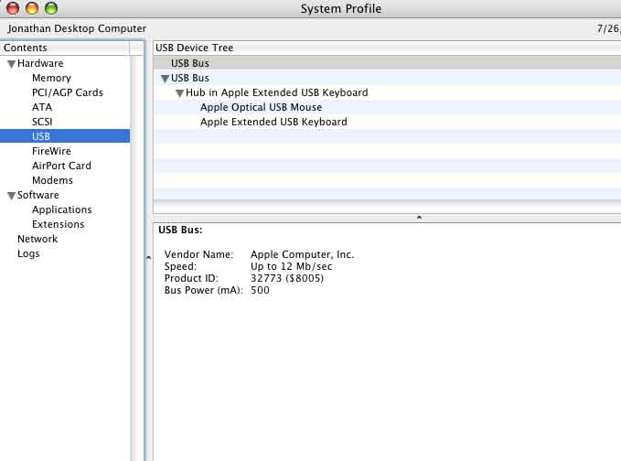Collapse the second USB Bus triangle
The height and width of the screenshot is (461, 621).
click(x=165, y=79)
